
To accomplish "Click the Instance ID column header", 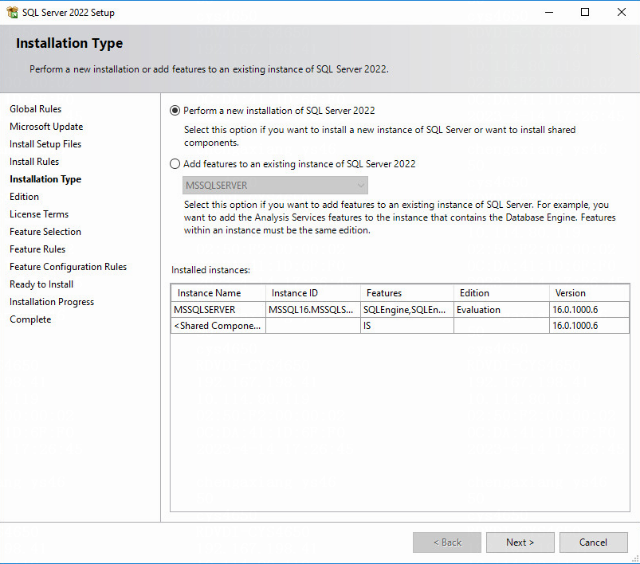I will pyautogui.click(x=313, y=293).
